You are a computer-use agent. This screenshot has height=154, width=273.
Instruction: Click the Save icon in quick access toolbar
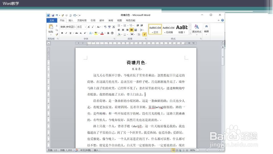pyautogui.click(x=53, y=15)
